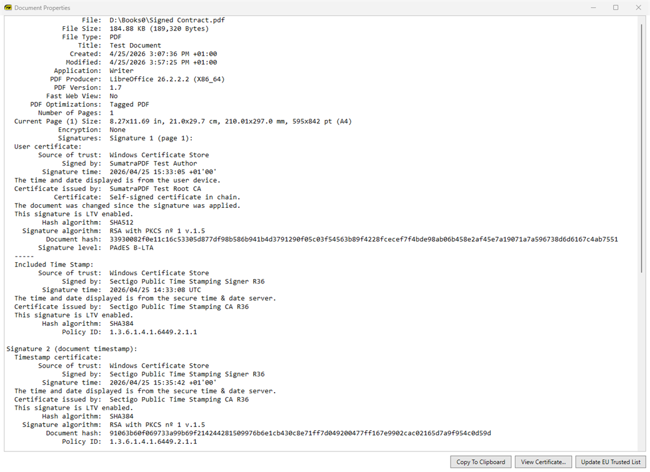The height and width of the screenshot is (472, 650).
Task: Click Signature level PAdES B-LTA
Action: 131,248
